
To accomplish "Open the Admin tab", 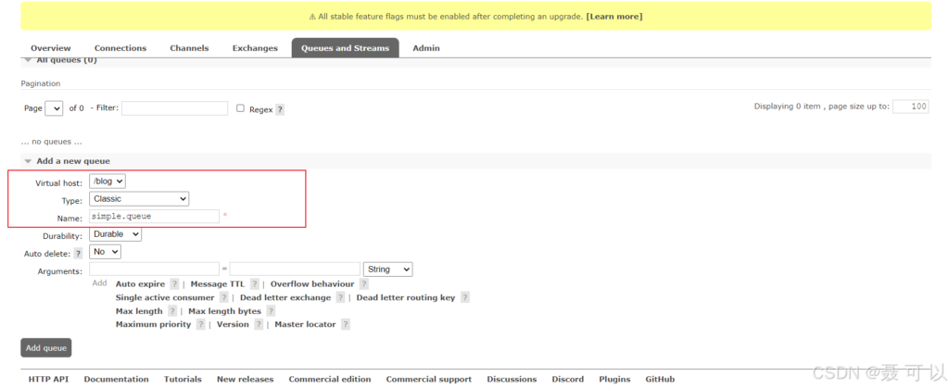I will pos(426,48).
